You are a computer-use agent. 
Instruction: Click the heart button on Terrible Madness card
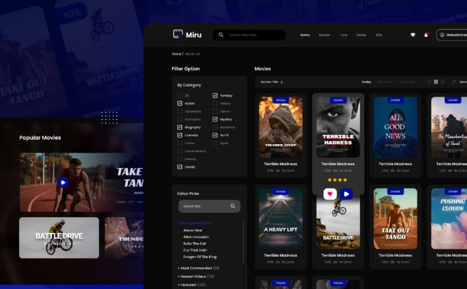[330, 194]
